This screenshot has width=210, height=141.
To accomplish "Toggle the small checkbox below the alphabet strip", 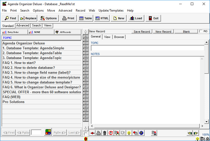I will pos(85,134).
